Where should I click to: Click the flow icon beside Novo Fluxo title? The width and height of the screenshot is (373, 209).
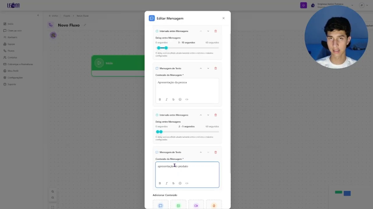click(x=51, y=25)
